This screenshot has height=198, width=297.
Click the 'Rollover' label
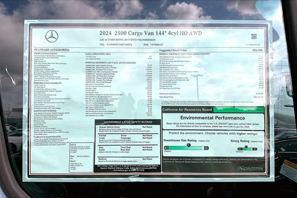102,159
